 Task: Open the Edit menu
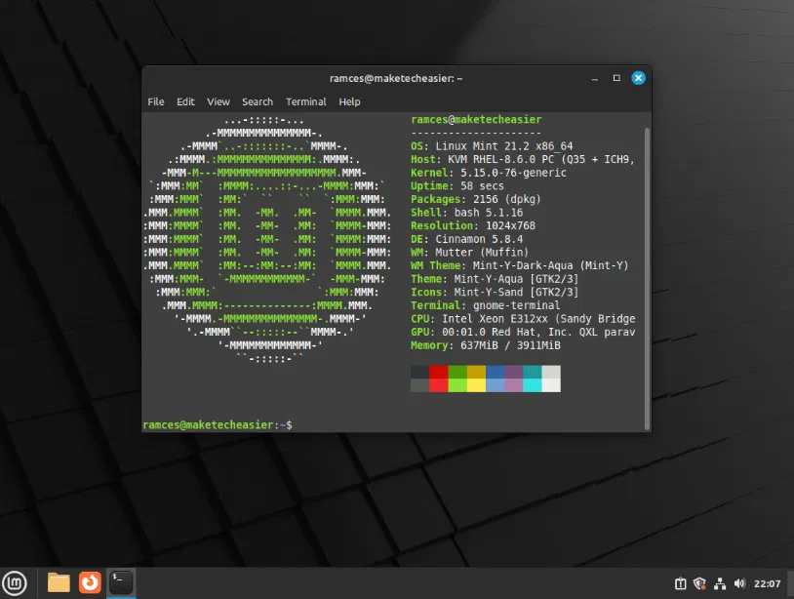(x=185, y=101)
